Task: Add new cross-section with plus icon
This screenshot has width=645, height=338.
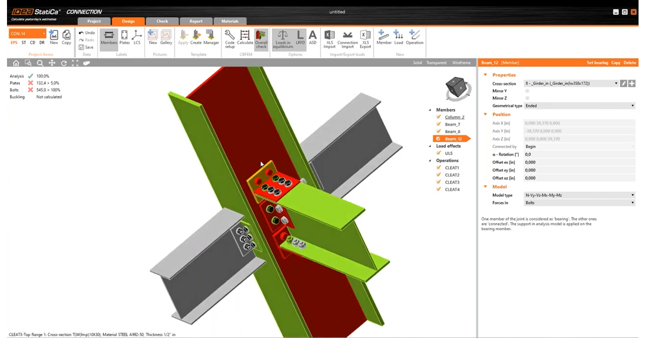Action: (632, 84)
